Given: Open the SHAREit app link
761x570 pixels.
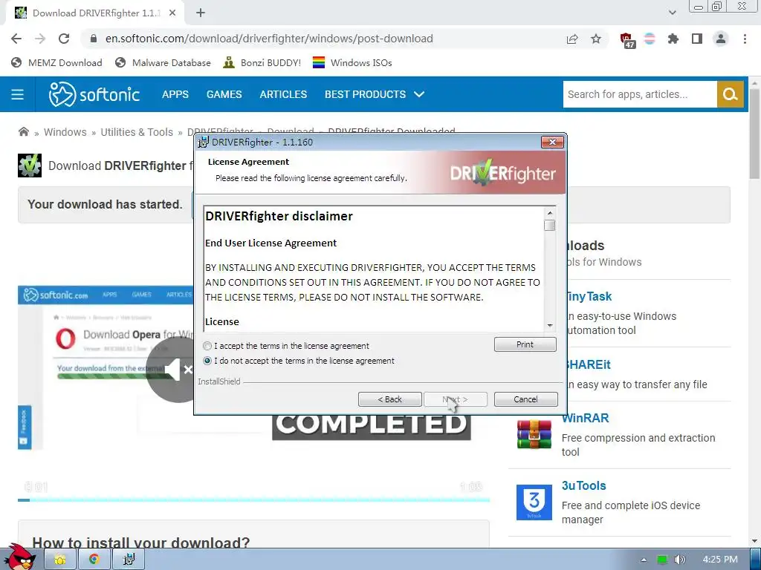Looking at the screenshot, I should (x=588, y=364).
